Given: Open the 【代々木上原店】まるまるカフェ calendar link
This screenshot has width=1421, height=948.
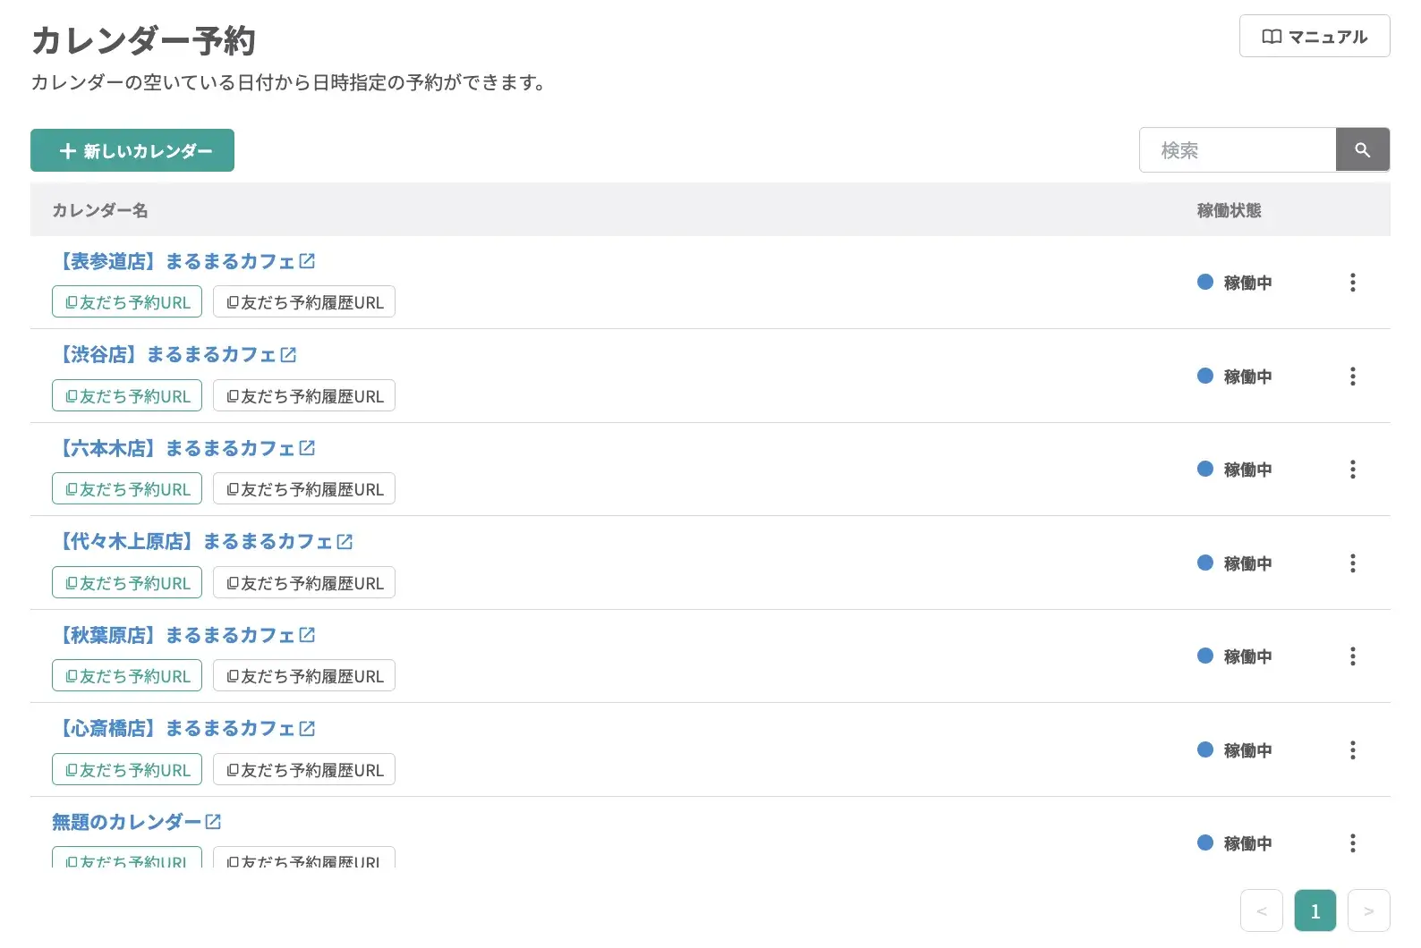Looking at the screenshot, I should tap(195, 542).
